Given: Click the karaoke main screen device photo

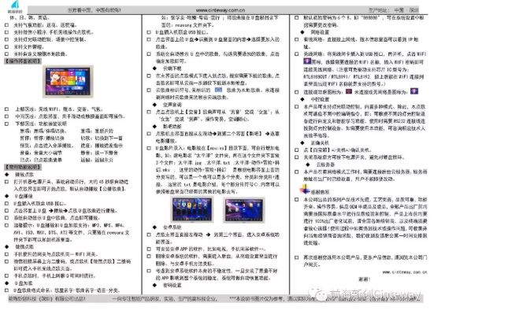Looking at the screenshot, I should [x=68, y=82].
